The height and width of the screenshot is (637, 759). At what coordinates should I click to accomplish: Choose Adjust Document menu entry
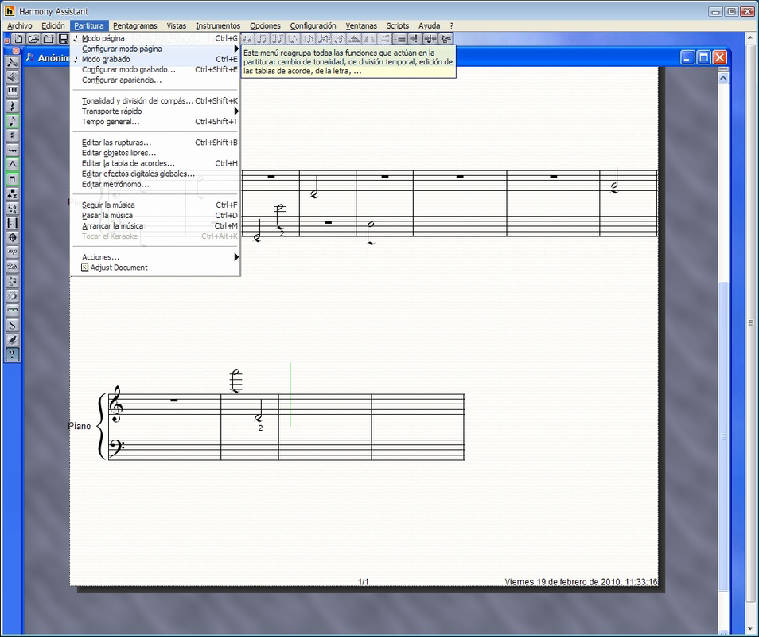click(155, 268)
